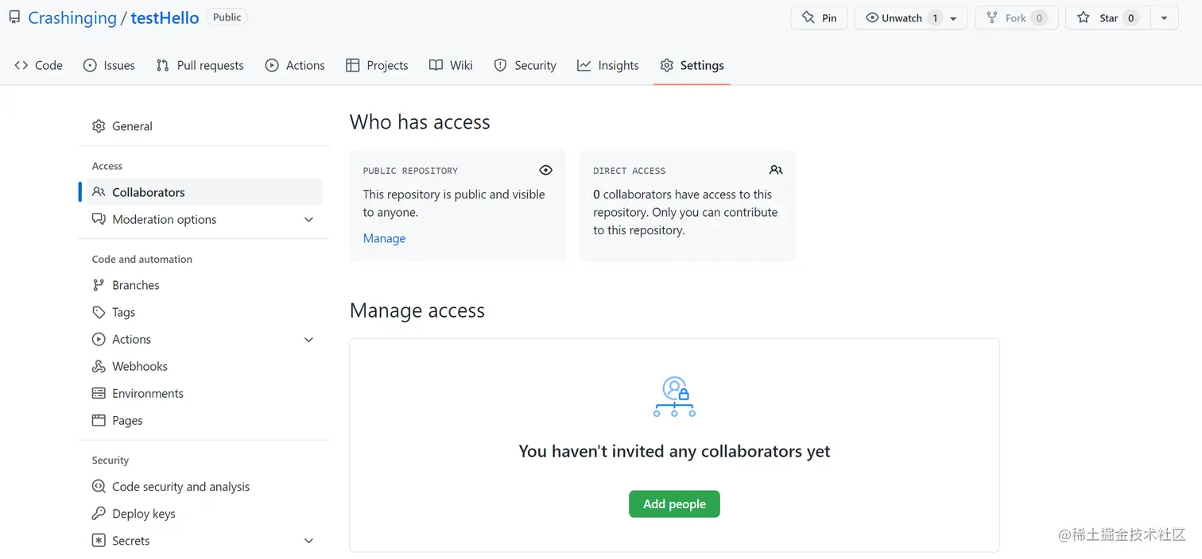Screen dimensions: 1202x559
Task: Click the Insights tab graph icon
Action: [584, 65]
